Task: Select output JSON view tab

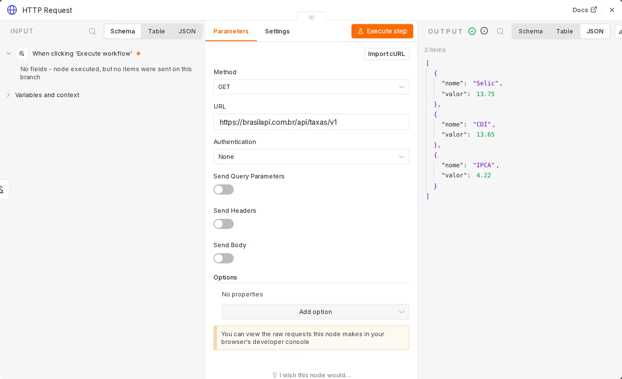Action: pyautogui.click(x=595, y=31)
